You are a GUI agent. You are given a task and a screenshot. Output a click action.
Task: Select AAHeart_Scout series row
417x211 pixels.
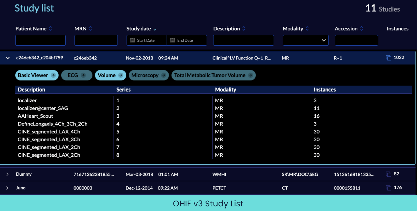click(x=214, y=116)
